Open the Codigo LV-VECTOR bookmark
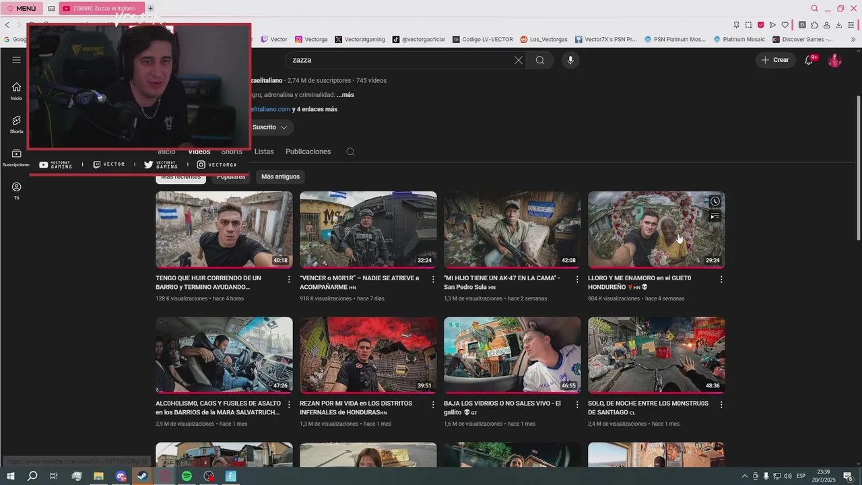The width and height of the screenshot is (862, 485). tap(483, 39)
